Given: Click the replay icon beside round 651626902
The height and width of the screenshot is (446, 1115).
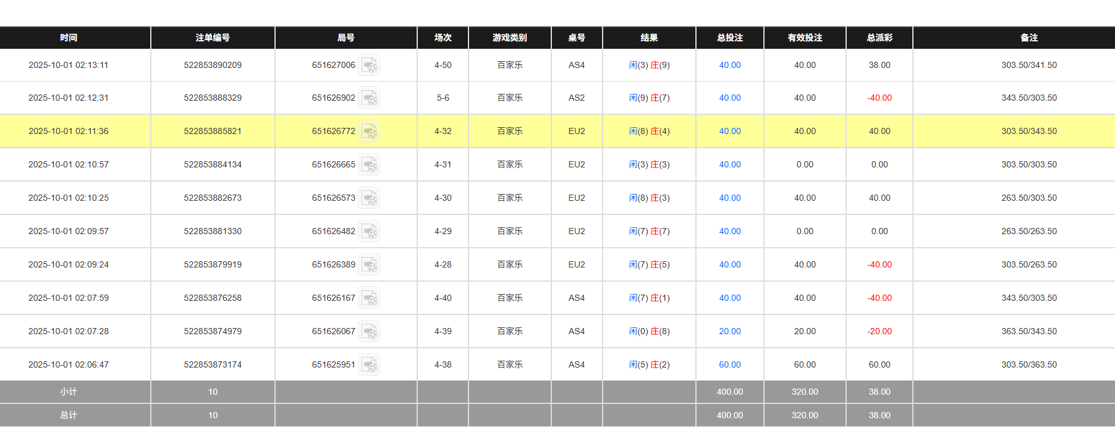Looking at the screenshot, I should (x=369, y=98).
